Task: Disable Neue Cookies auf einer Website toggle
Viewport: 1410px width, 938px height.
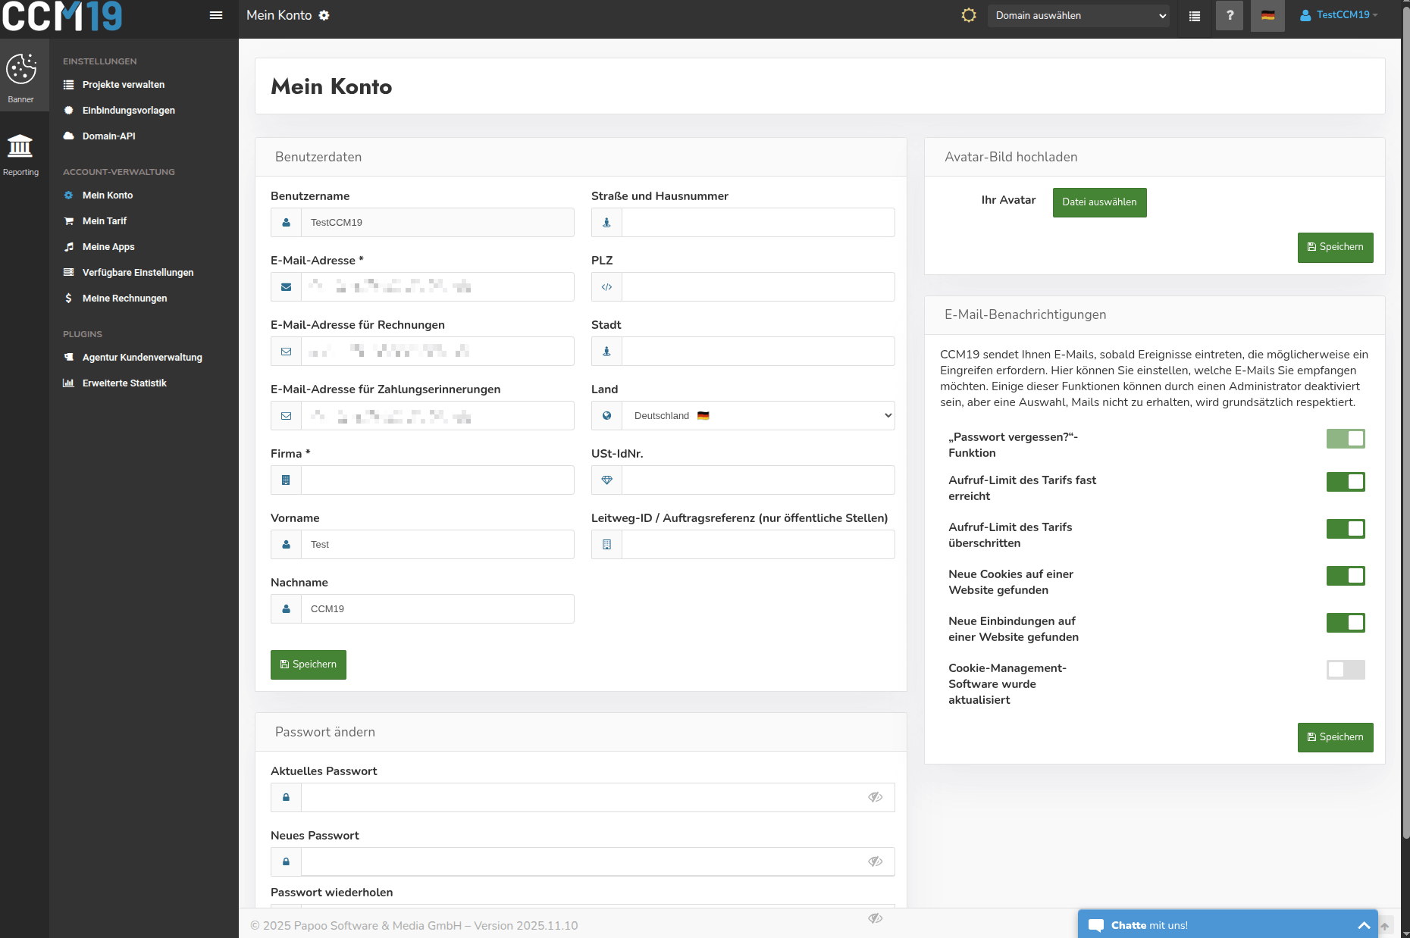Action: point(1346,576)
